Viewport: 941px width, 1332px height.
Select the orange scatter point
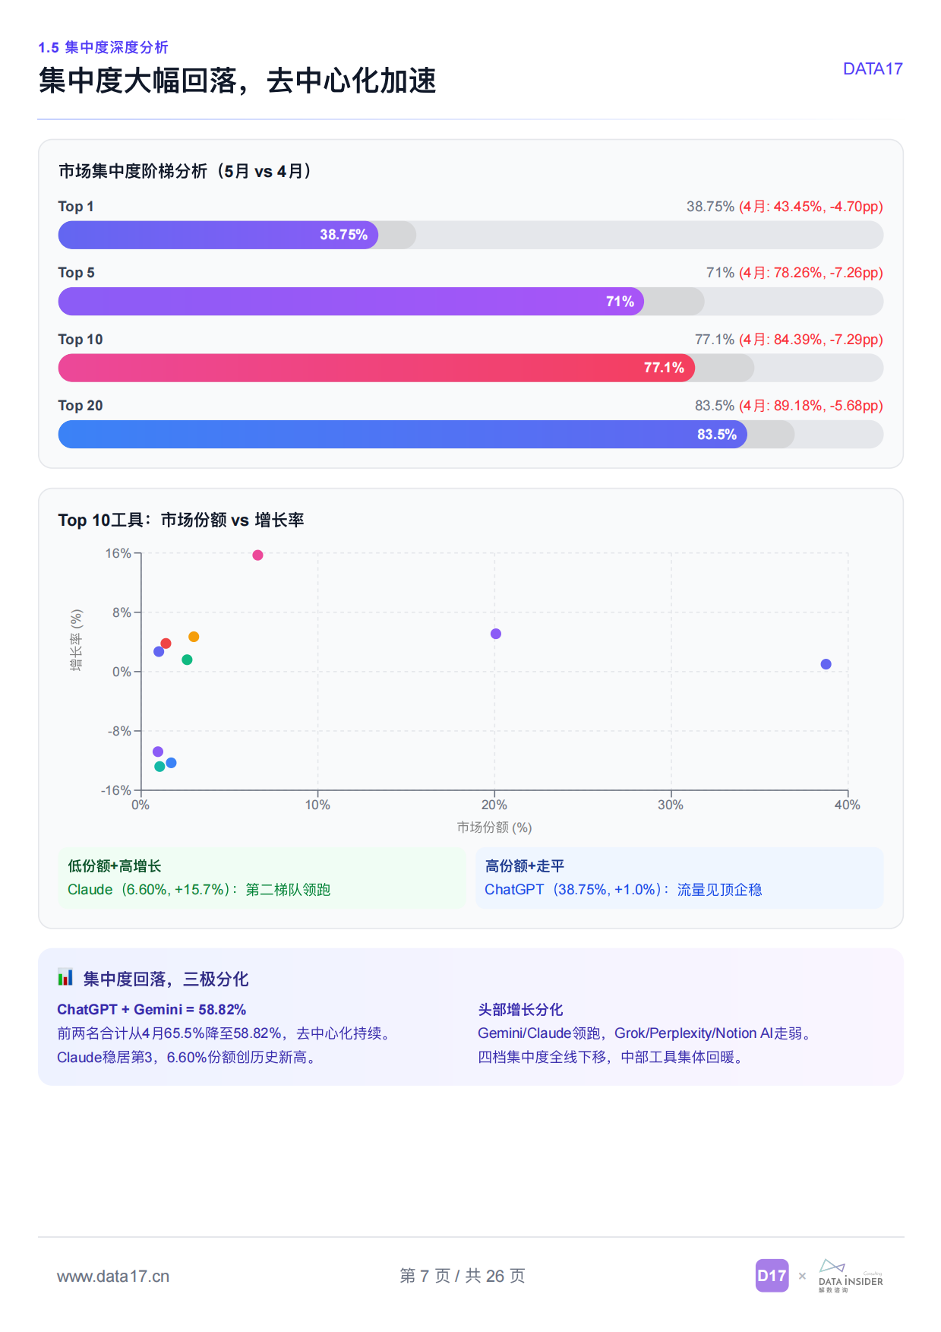pyautogui.click(x=194, y=637)
